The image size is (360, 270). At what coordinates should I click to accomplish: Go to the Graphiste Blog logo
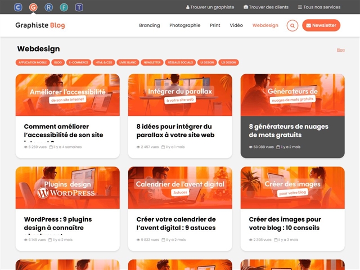[40, 25]
